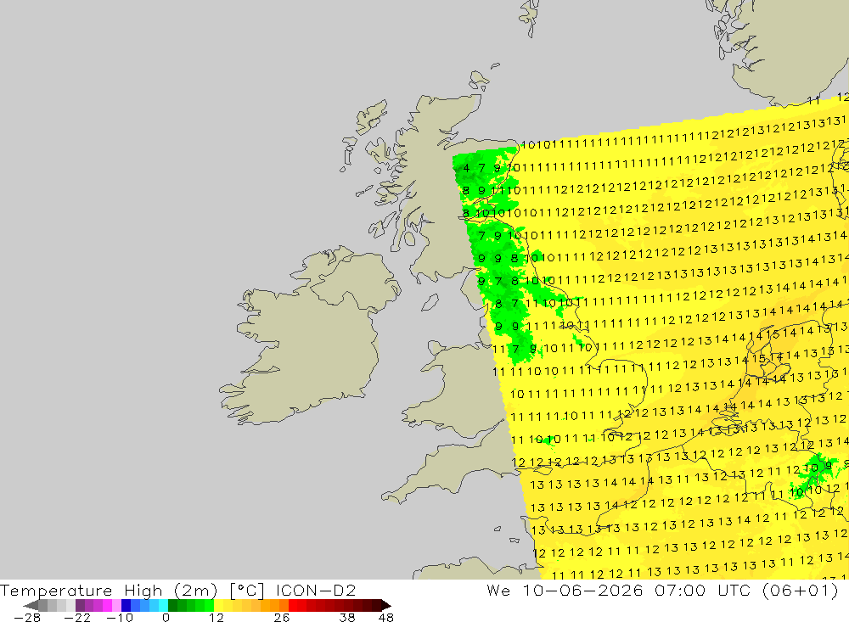
Task: Click the '12' legend label below colorbar
Action: pyautogui.click(x=216, y=618)
